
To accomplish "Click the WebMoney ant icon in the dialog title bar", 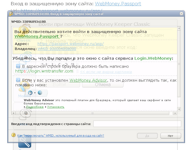I will [11, 14].
